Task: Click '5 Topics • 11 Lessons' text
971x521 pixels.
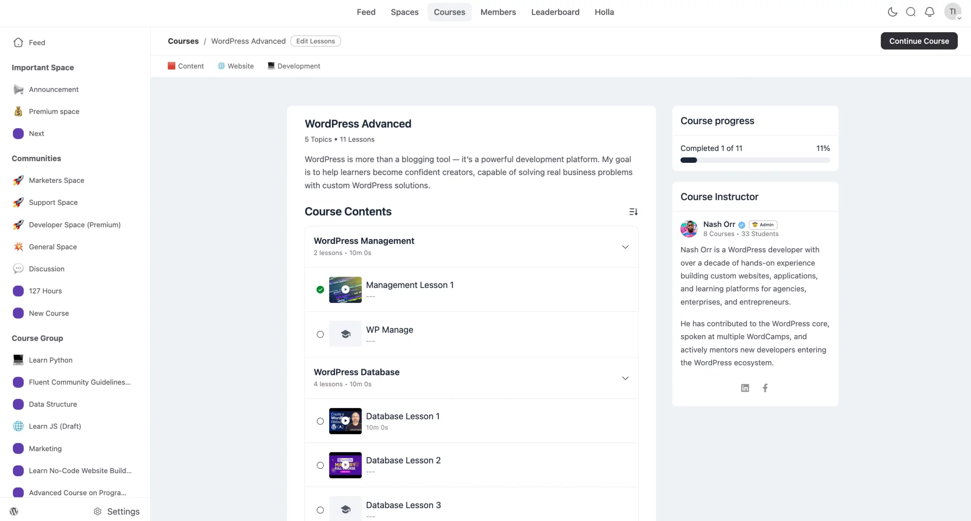Action: 339,139
